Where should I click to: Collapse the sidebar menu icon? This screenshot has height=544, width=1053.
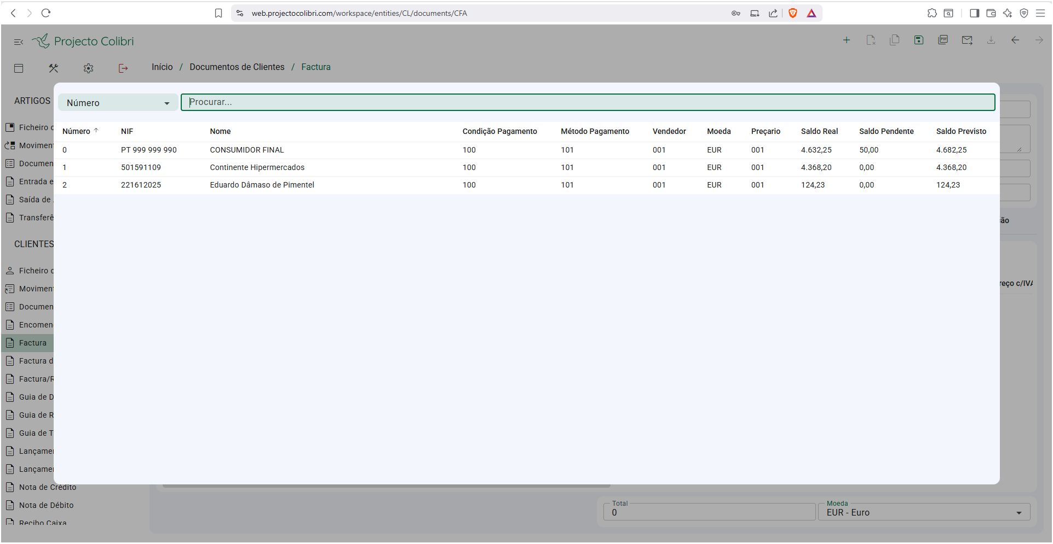coord(19,42)
